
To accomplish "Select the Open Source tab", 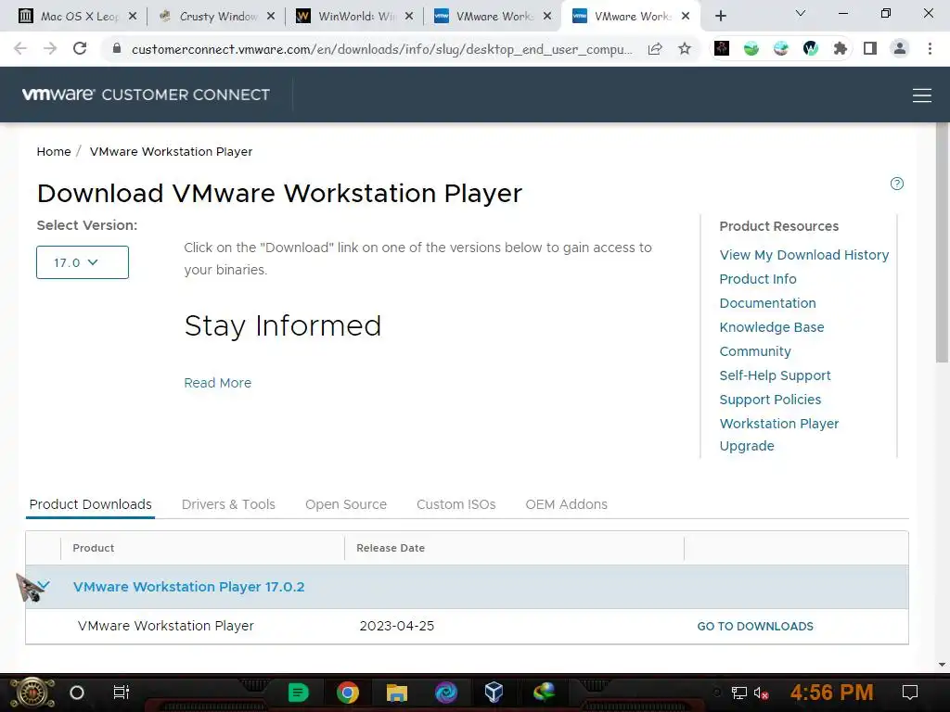I will [x=346, y=504].
